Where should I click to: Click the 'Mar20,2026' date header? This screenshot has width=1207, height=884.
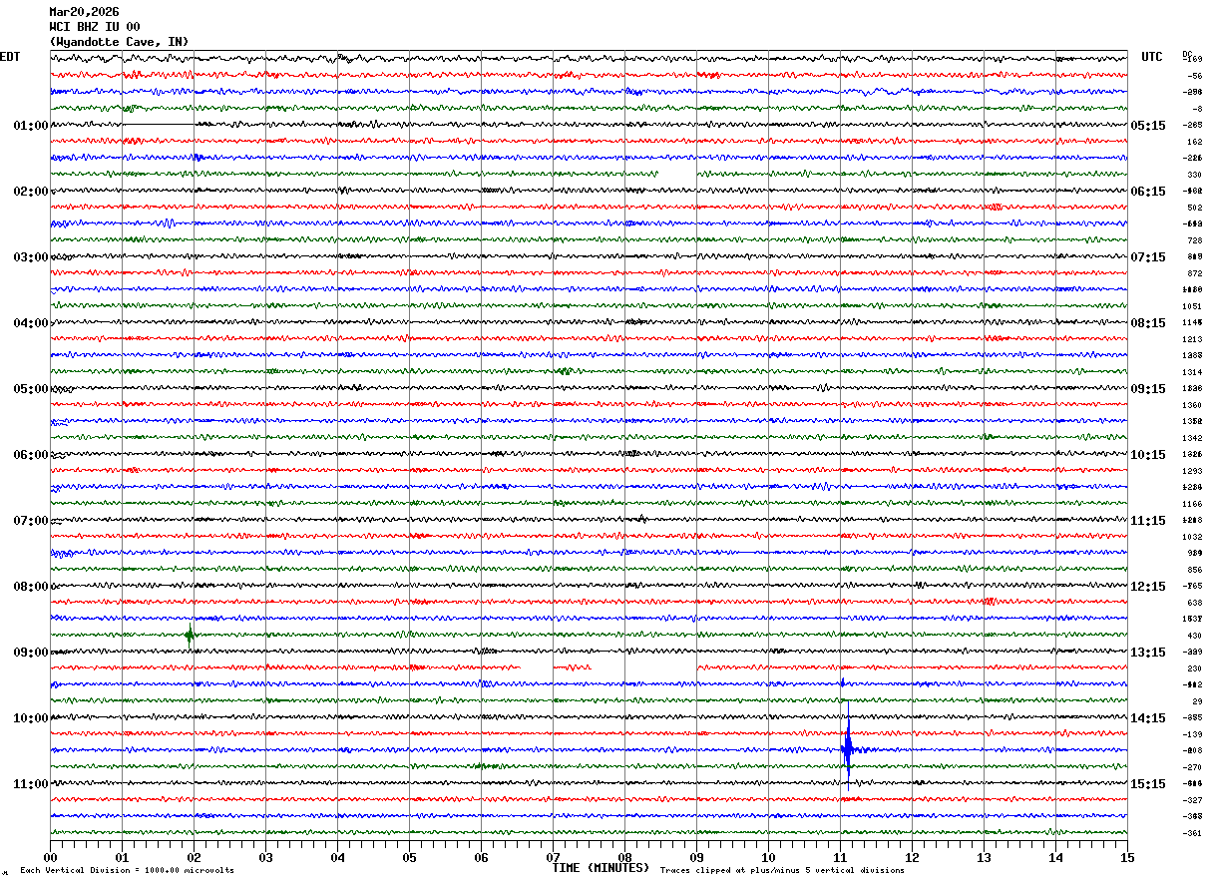click(x=84, y=12)
